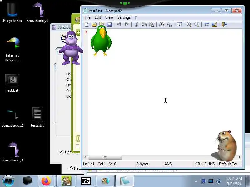This screenshot has width=250, height=187.
Task: Click the CR+LF line ending status entry
Action: tap(201, 164)
